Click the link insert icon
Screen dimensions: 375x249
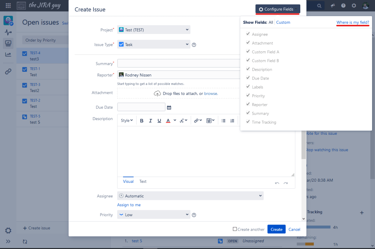[197, 121]
